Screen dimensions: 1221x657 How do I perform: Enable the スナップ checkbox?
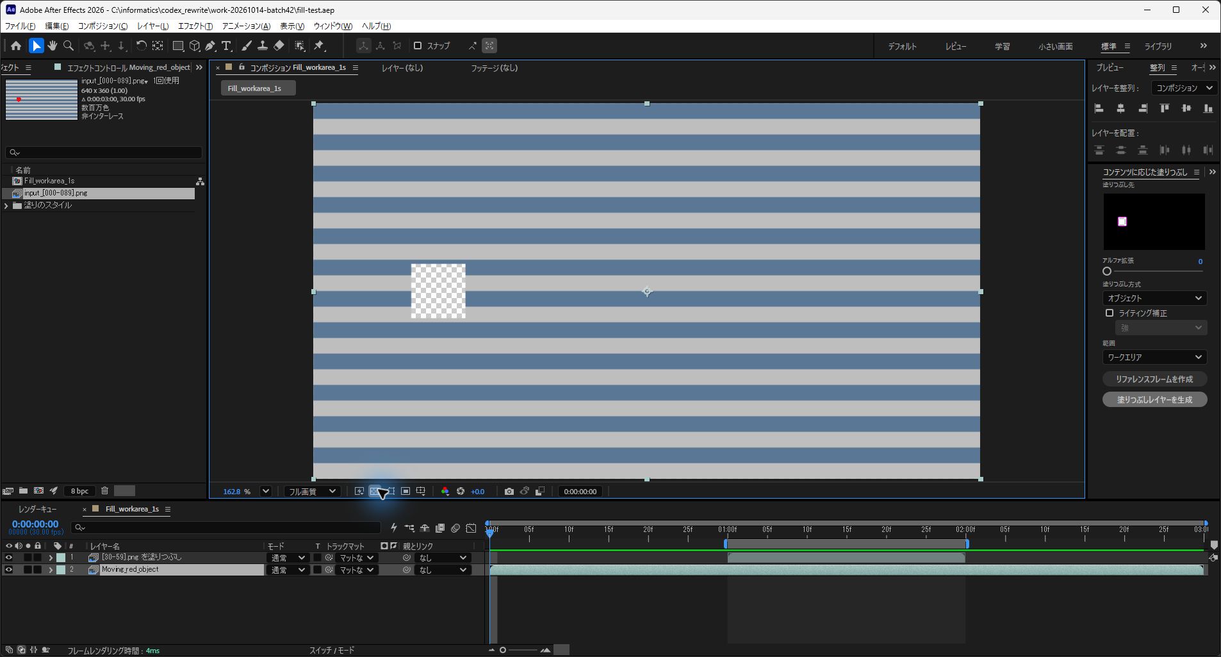(x=418, y=46)
